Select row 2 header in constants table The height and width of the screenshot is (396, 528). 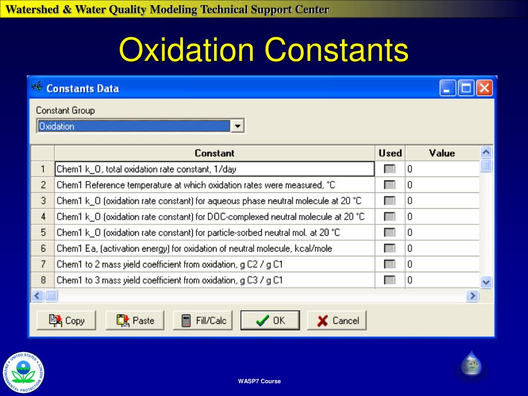[x=43, y=185]
